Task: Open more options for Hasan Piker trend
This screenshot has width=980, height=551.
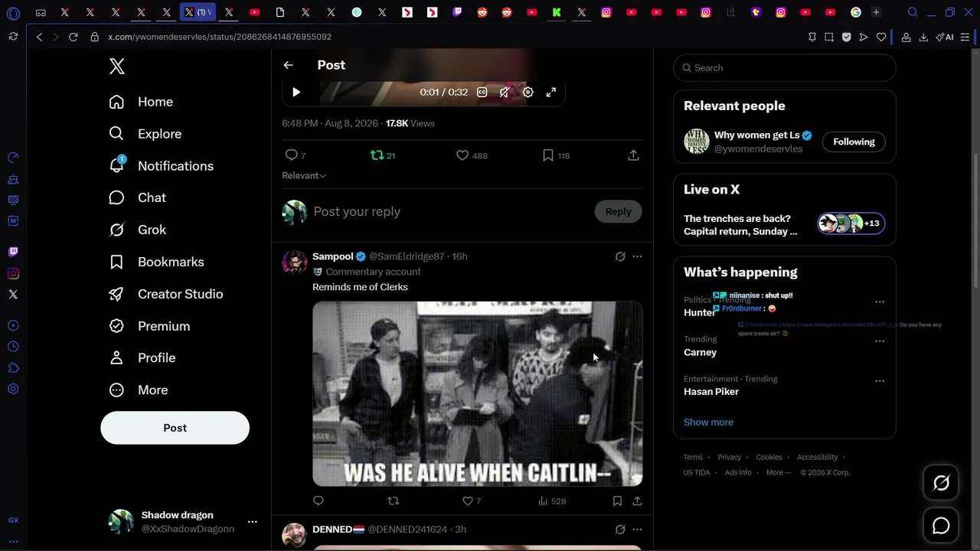Action: tap(880, 381)
